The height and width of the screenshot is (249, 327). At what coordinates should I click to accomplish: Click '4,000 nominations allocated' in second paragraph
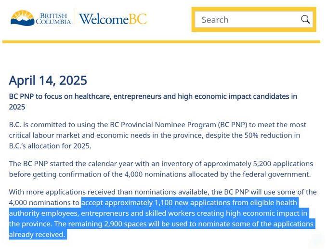click(156, 174)
